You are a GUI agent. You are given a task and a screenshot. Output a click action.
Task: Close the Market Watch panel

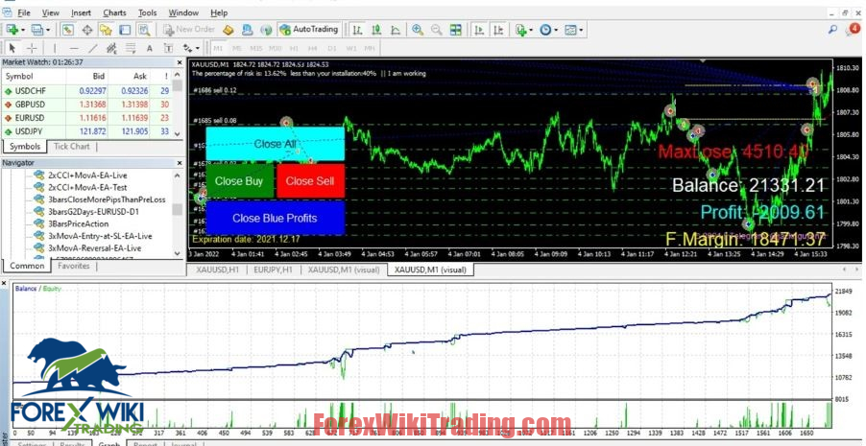(180, 62)
